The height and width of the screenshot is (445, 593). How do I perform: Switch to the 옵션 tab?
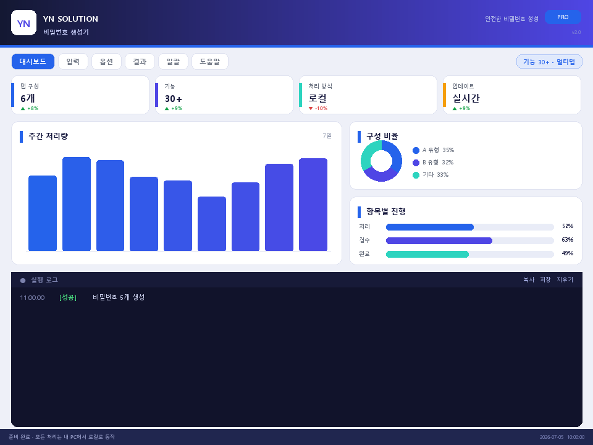tap(106, 61)
